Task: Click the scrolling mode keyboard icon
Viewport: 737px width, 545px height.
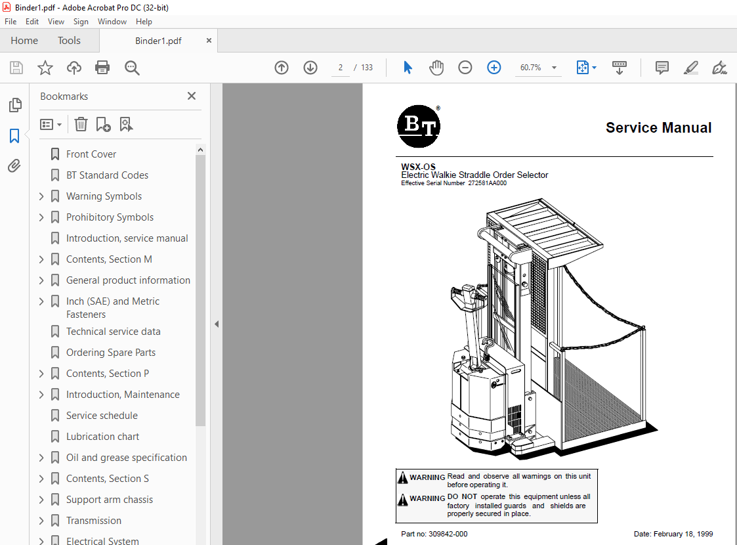Action: (x=619, y=68)
